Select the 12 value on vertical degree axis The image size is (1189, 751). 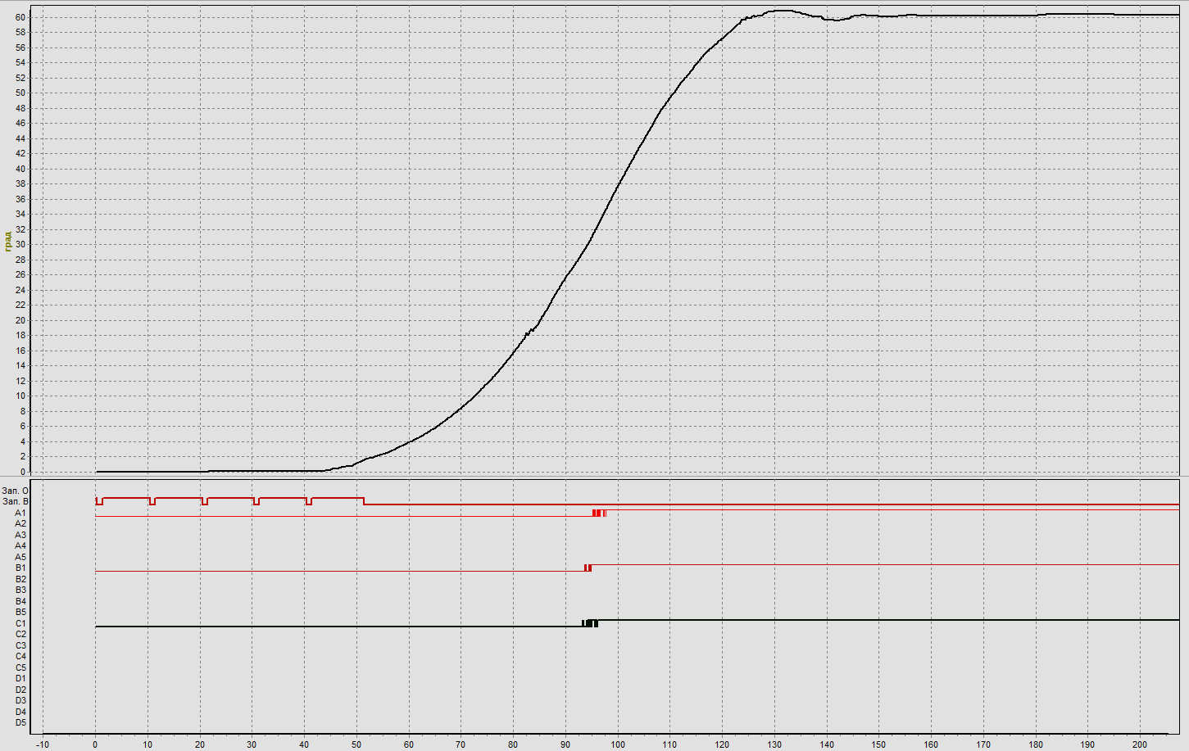(x=20, y=381)
